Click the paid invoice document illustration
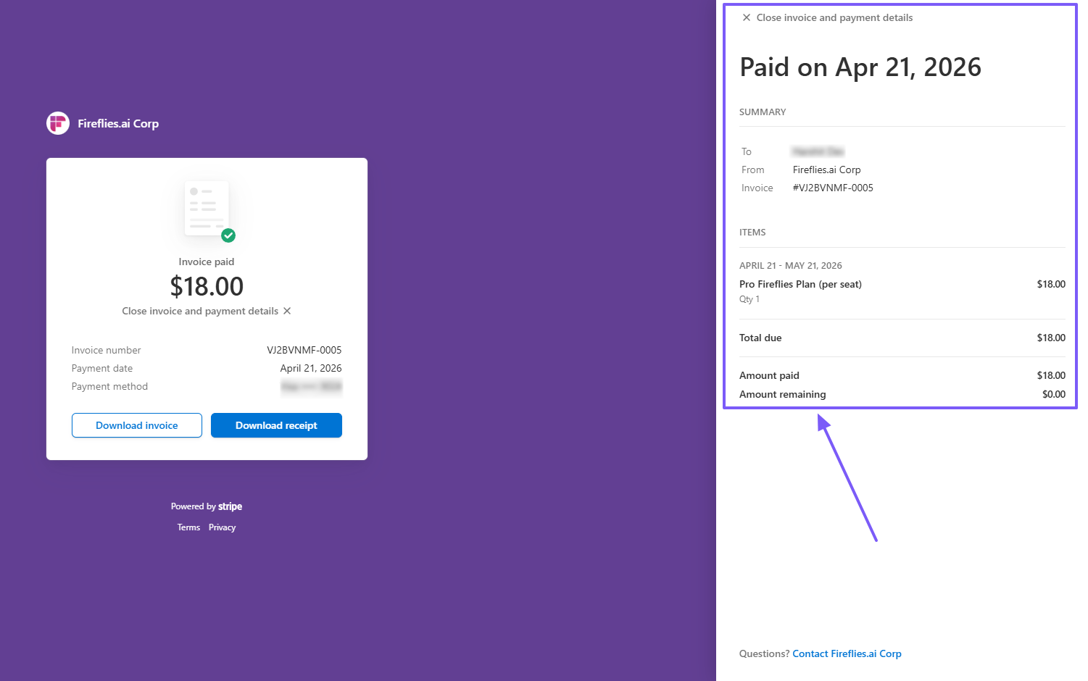Image resolution: width=1088 pixels, height=681 pixels. [207, 208]
